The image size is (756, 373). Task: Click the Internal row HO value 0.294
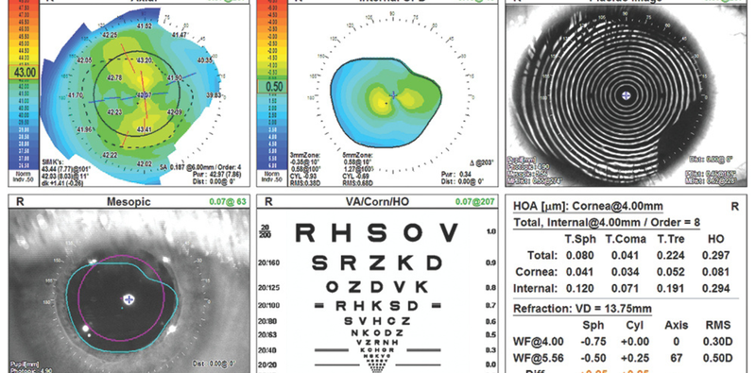click(x=715, y=289)
